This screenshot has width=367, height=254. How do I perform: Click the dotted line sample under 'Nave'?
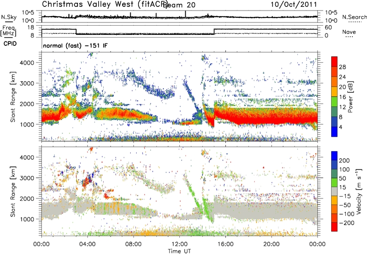[x=350, y=37]
